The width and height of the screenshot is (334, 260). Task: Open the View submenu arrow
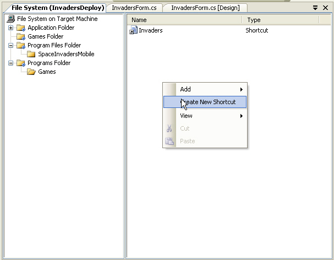click(242, 116)
